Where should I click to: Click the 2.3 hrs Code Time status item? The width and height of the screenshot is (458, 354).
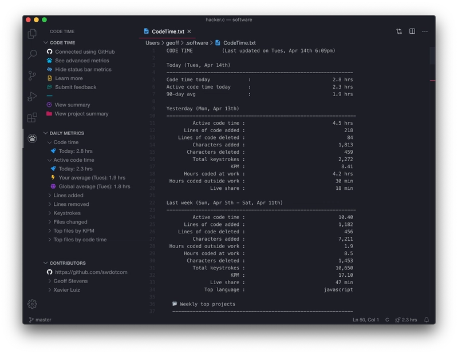[406, 320]
